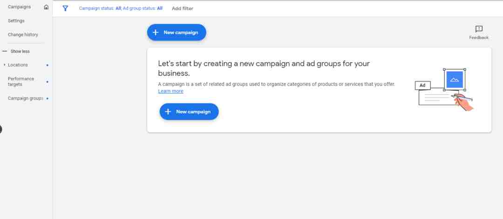Screen dimensions: 503x219
Task: Click the minus icon beside Show less
Action: 5,51
